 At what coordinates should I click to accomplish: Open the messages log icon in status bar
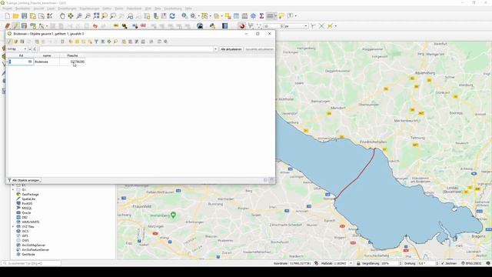[x=488, y=263]
